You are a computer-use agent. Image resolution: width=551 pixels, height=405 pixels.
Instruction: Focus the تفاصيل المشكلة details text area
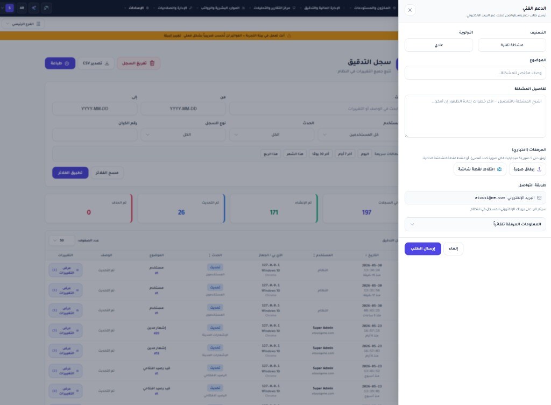pos(475,116)
